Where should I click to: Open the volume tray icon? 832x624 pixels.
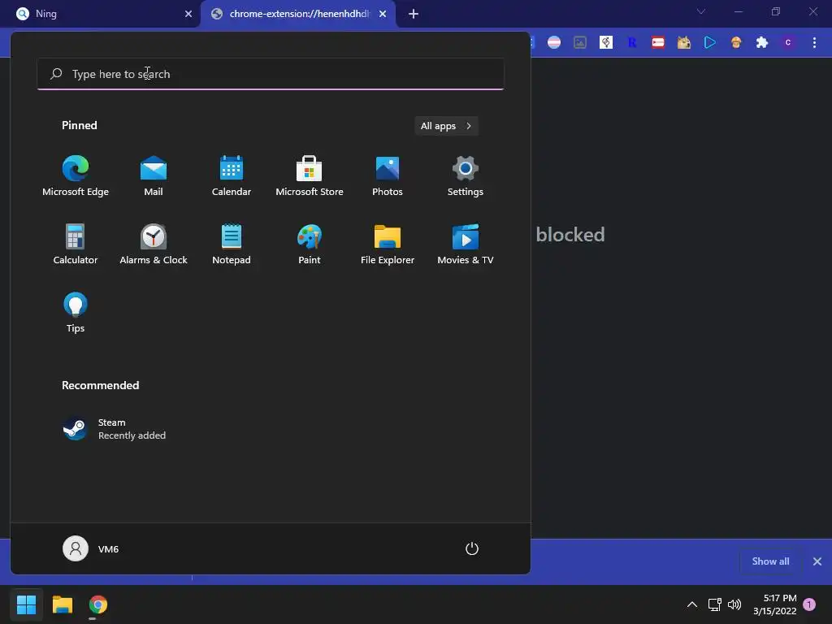pyautogui.click(x=734, y=604)
